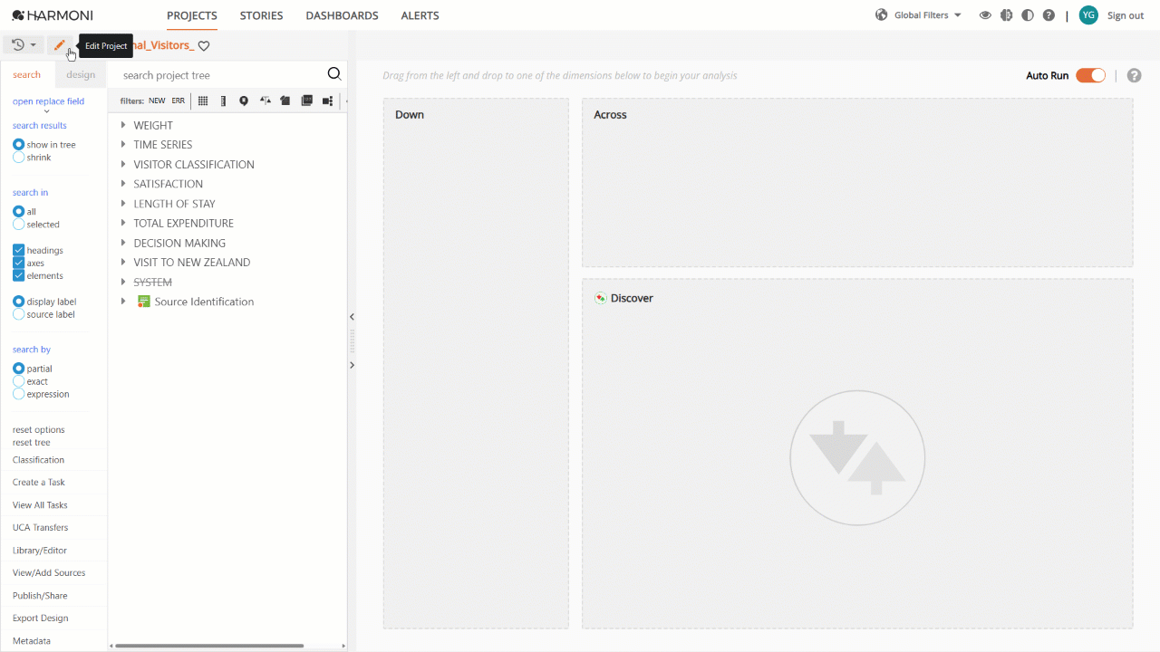Select the hierarchy filter icon
1160x652 pixels.
coord(328,101)
